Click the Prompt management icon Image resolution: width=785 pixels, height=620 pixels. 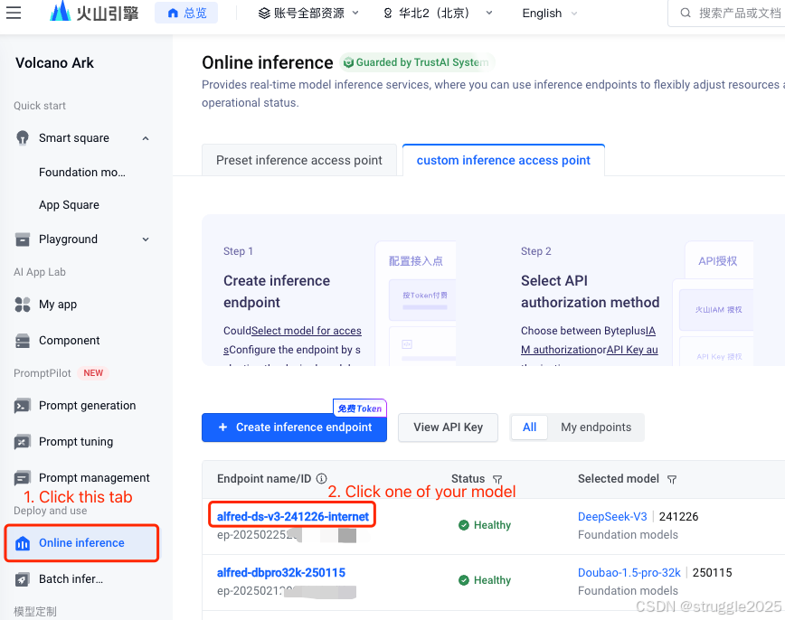tap(22, 478)
